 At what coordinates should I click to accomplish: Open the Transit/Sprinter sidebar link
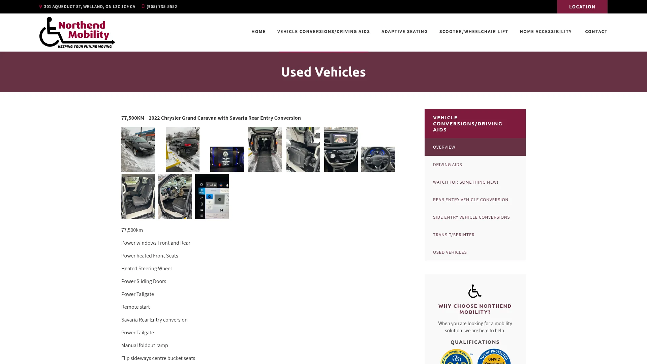click(475, 235)
